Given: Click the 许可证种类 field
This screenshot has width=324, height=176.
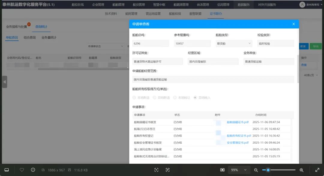Looking at the screenshot, I should 157,61.
